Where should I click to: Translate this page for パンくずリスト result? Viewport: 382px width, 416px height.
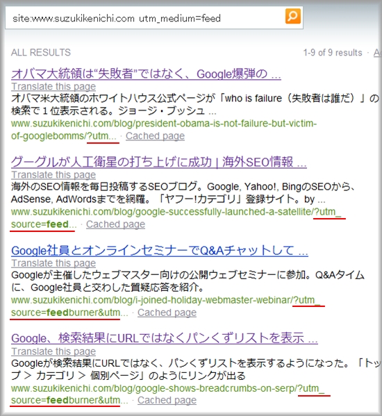pyautogui.click(x=53, y=351)
